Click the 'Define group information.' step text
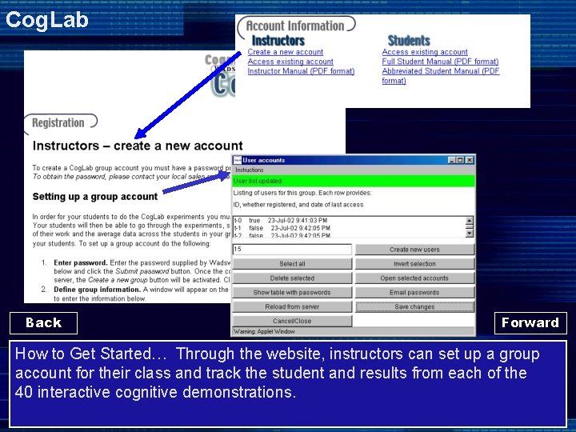This screenshot has width=576, height=432. pos(98,290)
